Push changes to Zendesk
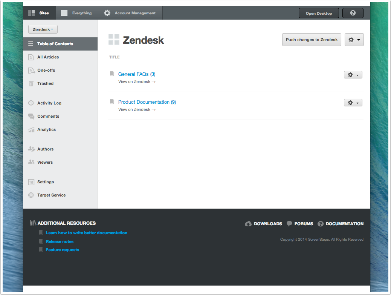The height and width of the screenshot is (295, 391). [312, 39]
